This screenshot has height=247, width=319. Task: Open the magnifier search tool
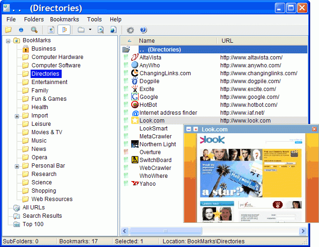coord(34,30)
